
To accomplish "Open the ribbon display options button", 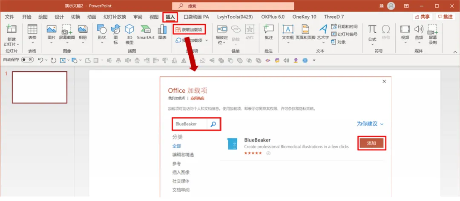I will pos(406,6).
